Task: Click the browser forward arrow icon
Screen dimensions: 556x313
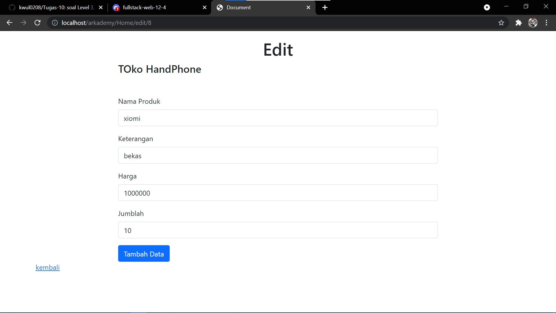Action: [23, 23]
